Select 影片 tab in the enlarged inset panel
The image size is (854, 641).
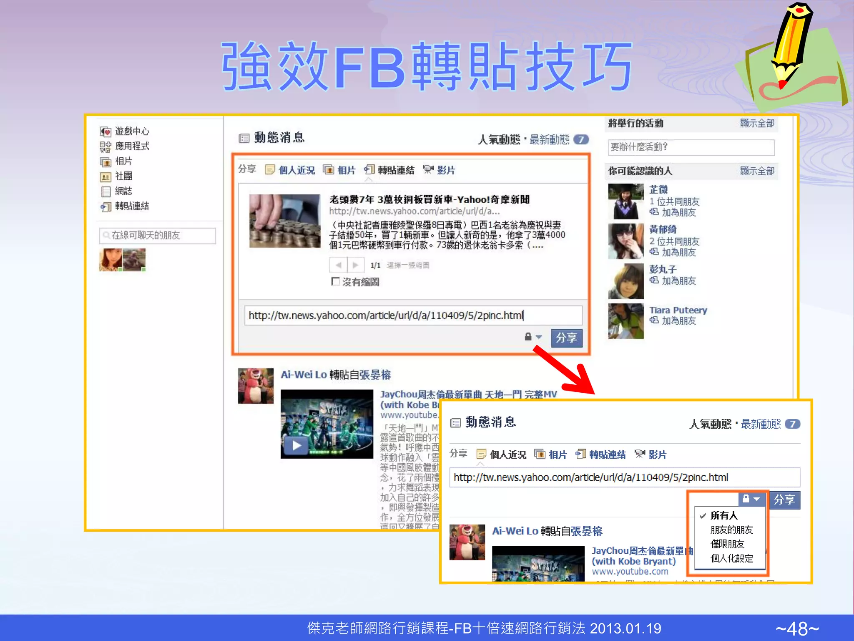(x=651, y=454)
